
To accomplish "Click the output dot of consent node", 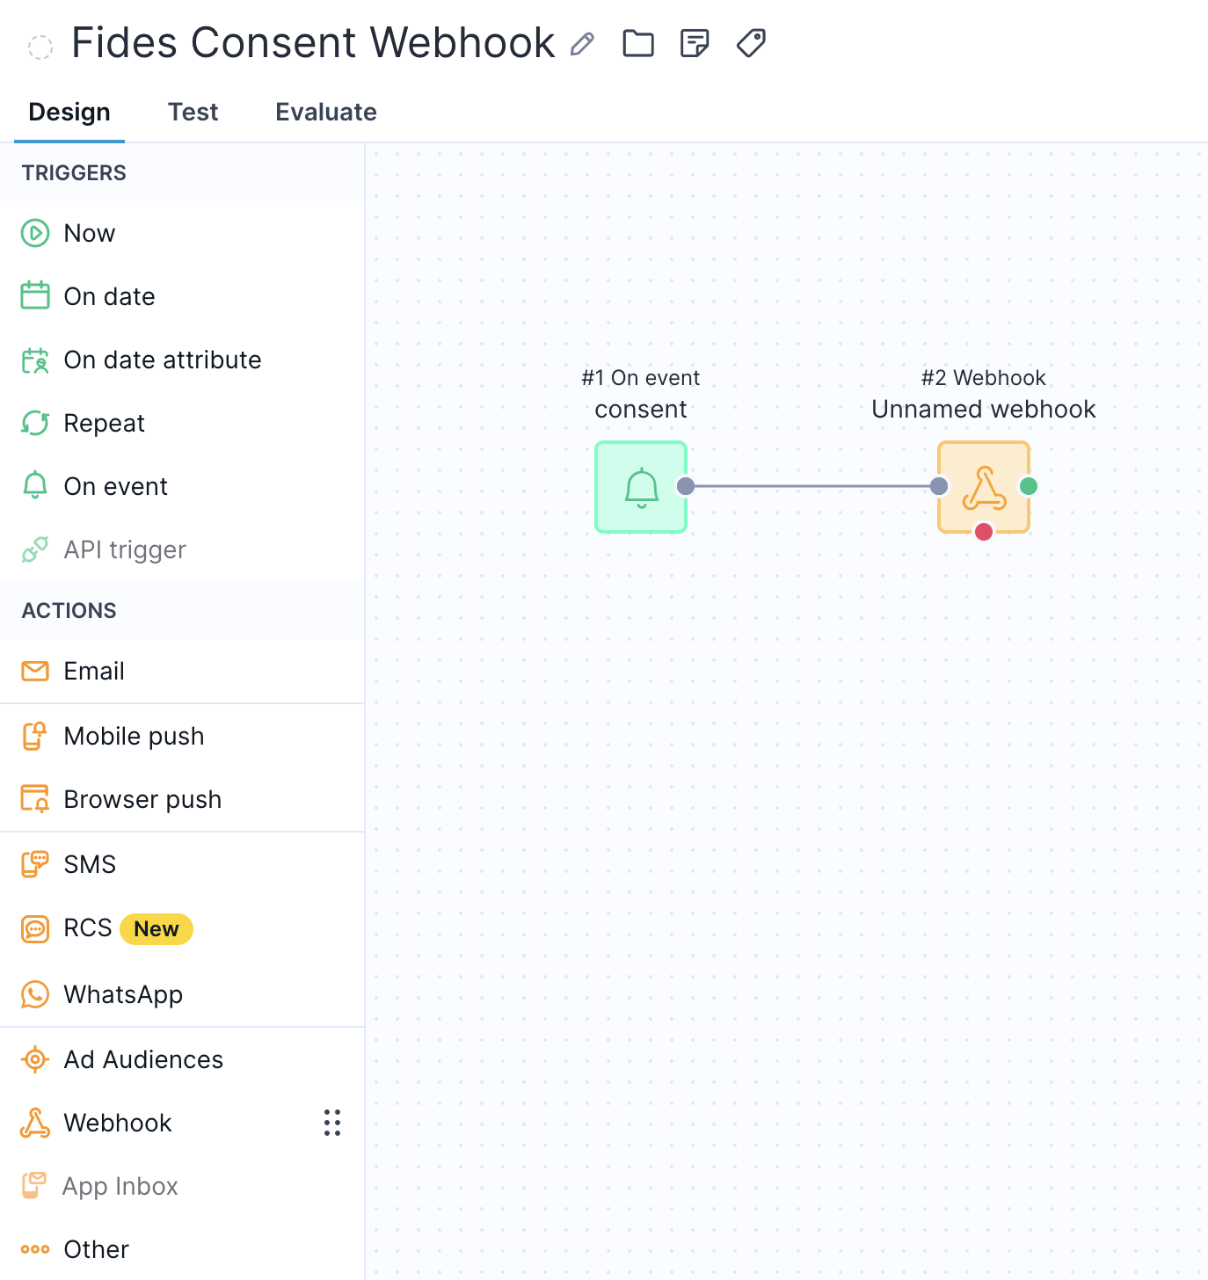I will coord(686,486).
